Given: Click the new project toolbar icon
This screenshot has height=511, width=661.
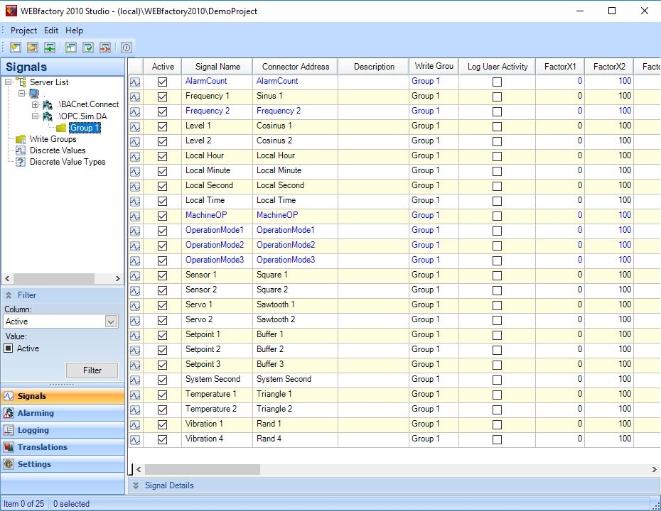Looking at the screenshot, I should coord(15,48).
